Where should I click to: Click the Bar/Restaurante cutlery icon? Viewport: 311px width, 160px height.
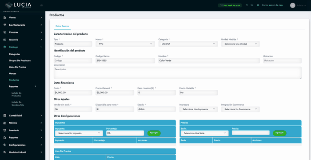coord(5,25)
